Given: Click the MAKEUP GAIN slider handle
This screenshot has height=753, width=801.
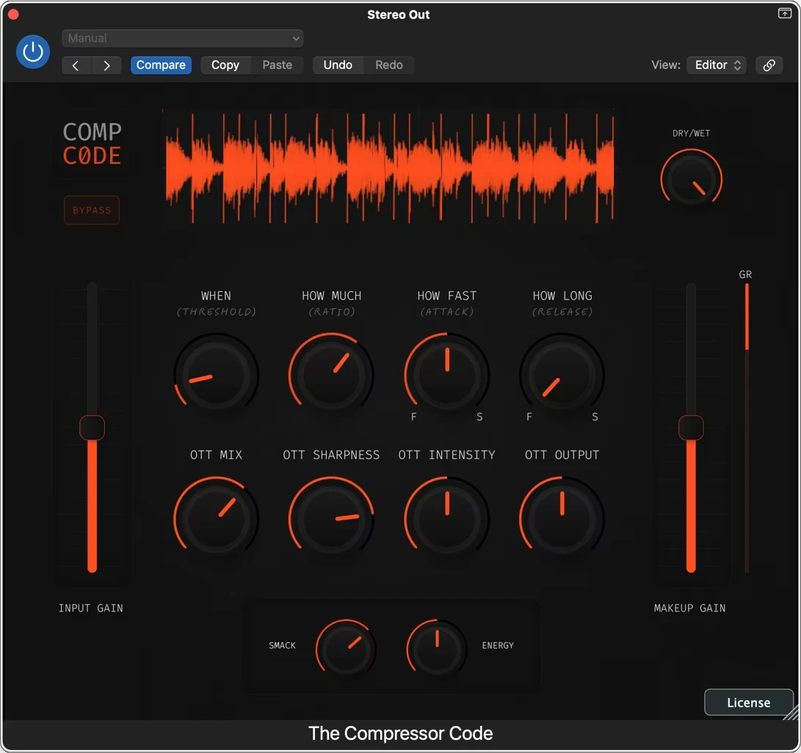Looking at the screenshot, I should point(691,428).
